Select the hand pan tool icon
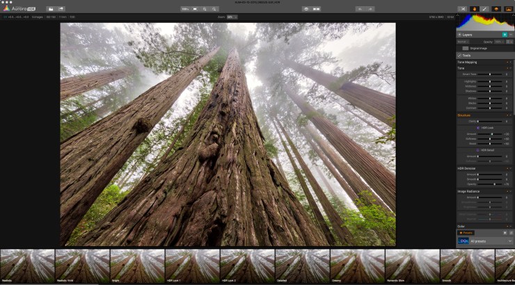 point(474,9)
